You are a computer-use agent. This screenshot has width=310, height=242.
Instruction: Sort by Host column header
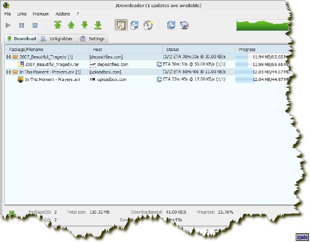click(x=126, y=50)
